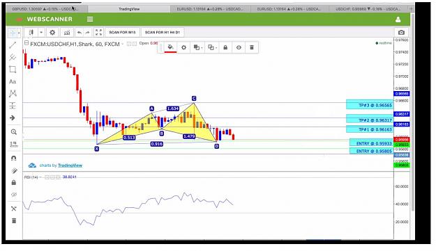This screenshot has height=251, width=436.
Task: Open pattern settings gear in floating toolbar
Action: tap(183, 48)
